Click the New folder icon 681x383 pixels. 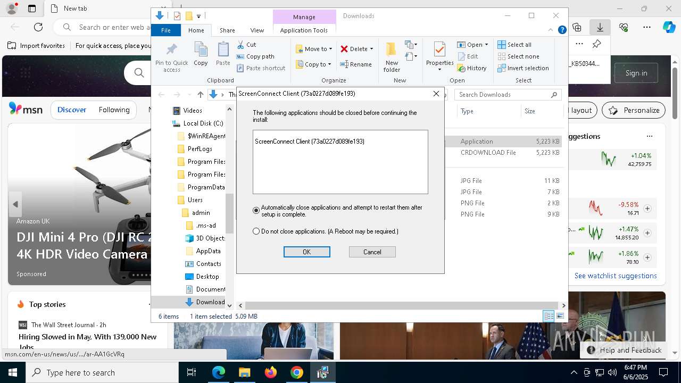392,57
